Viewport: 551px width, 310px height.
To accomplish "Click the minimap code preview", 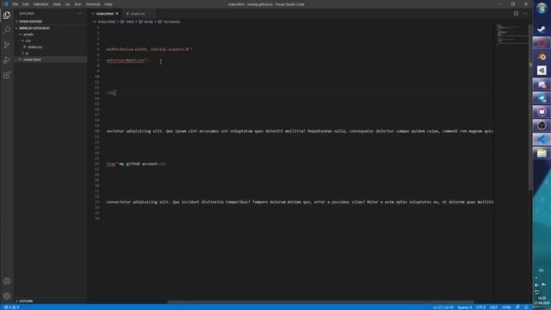I will pyautogui.click(x=512, y=34).
